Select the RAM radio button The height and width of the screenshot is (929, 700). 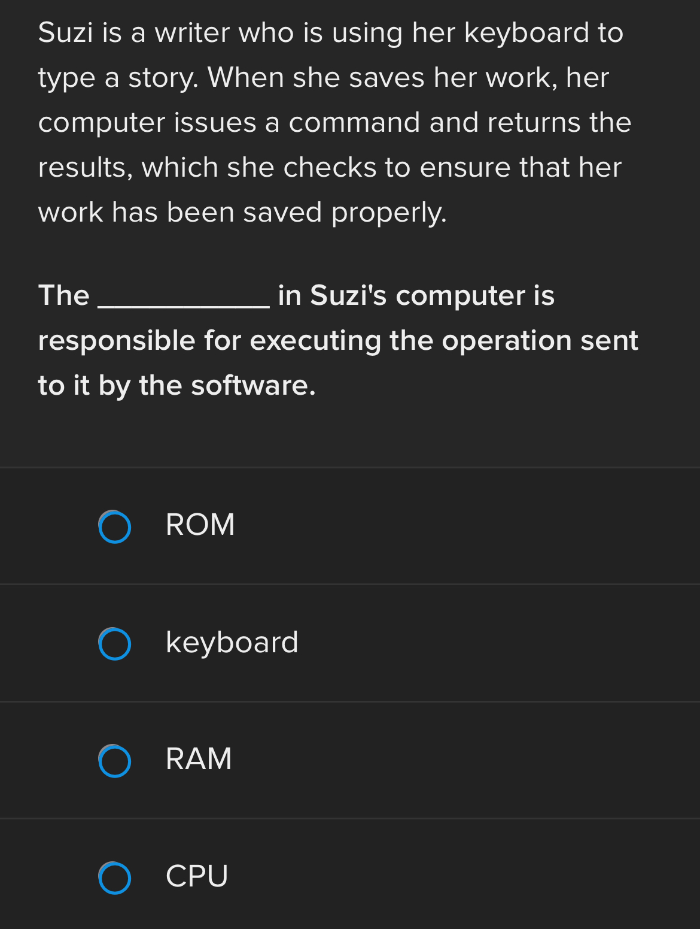(115, 761)
